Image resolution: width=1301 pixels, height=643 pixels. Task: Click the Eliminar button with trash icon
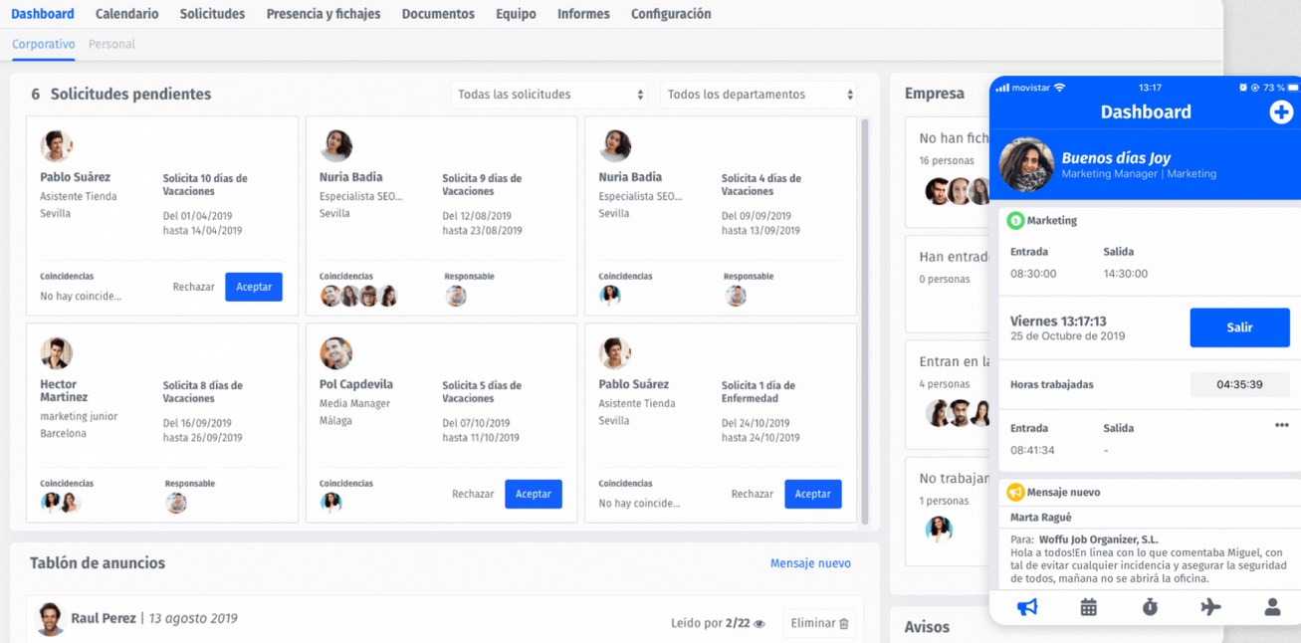820,623
